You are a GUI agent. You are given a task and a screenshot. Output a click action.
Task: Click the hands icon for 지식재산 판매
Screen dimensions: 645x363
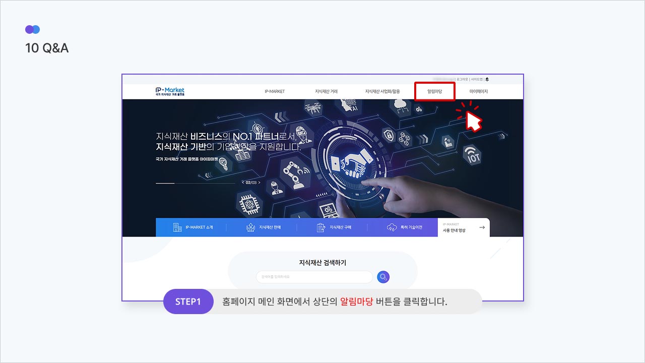click(250, 227)
